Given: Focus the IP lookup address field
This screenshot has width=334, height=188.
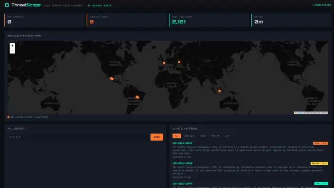Looking at the screenshot, I should click(78, 137).
